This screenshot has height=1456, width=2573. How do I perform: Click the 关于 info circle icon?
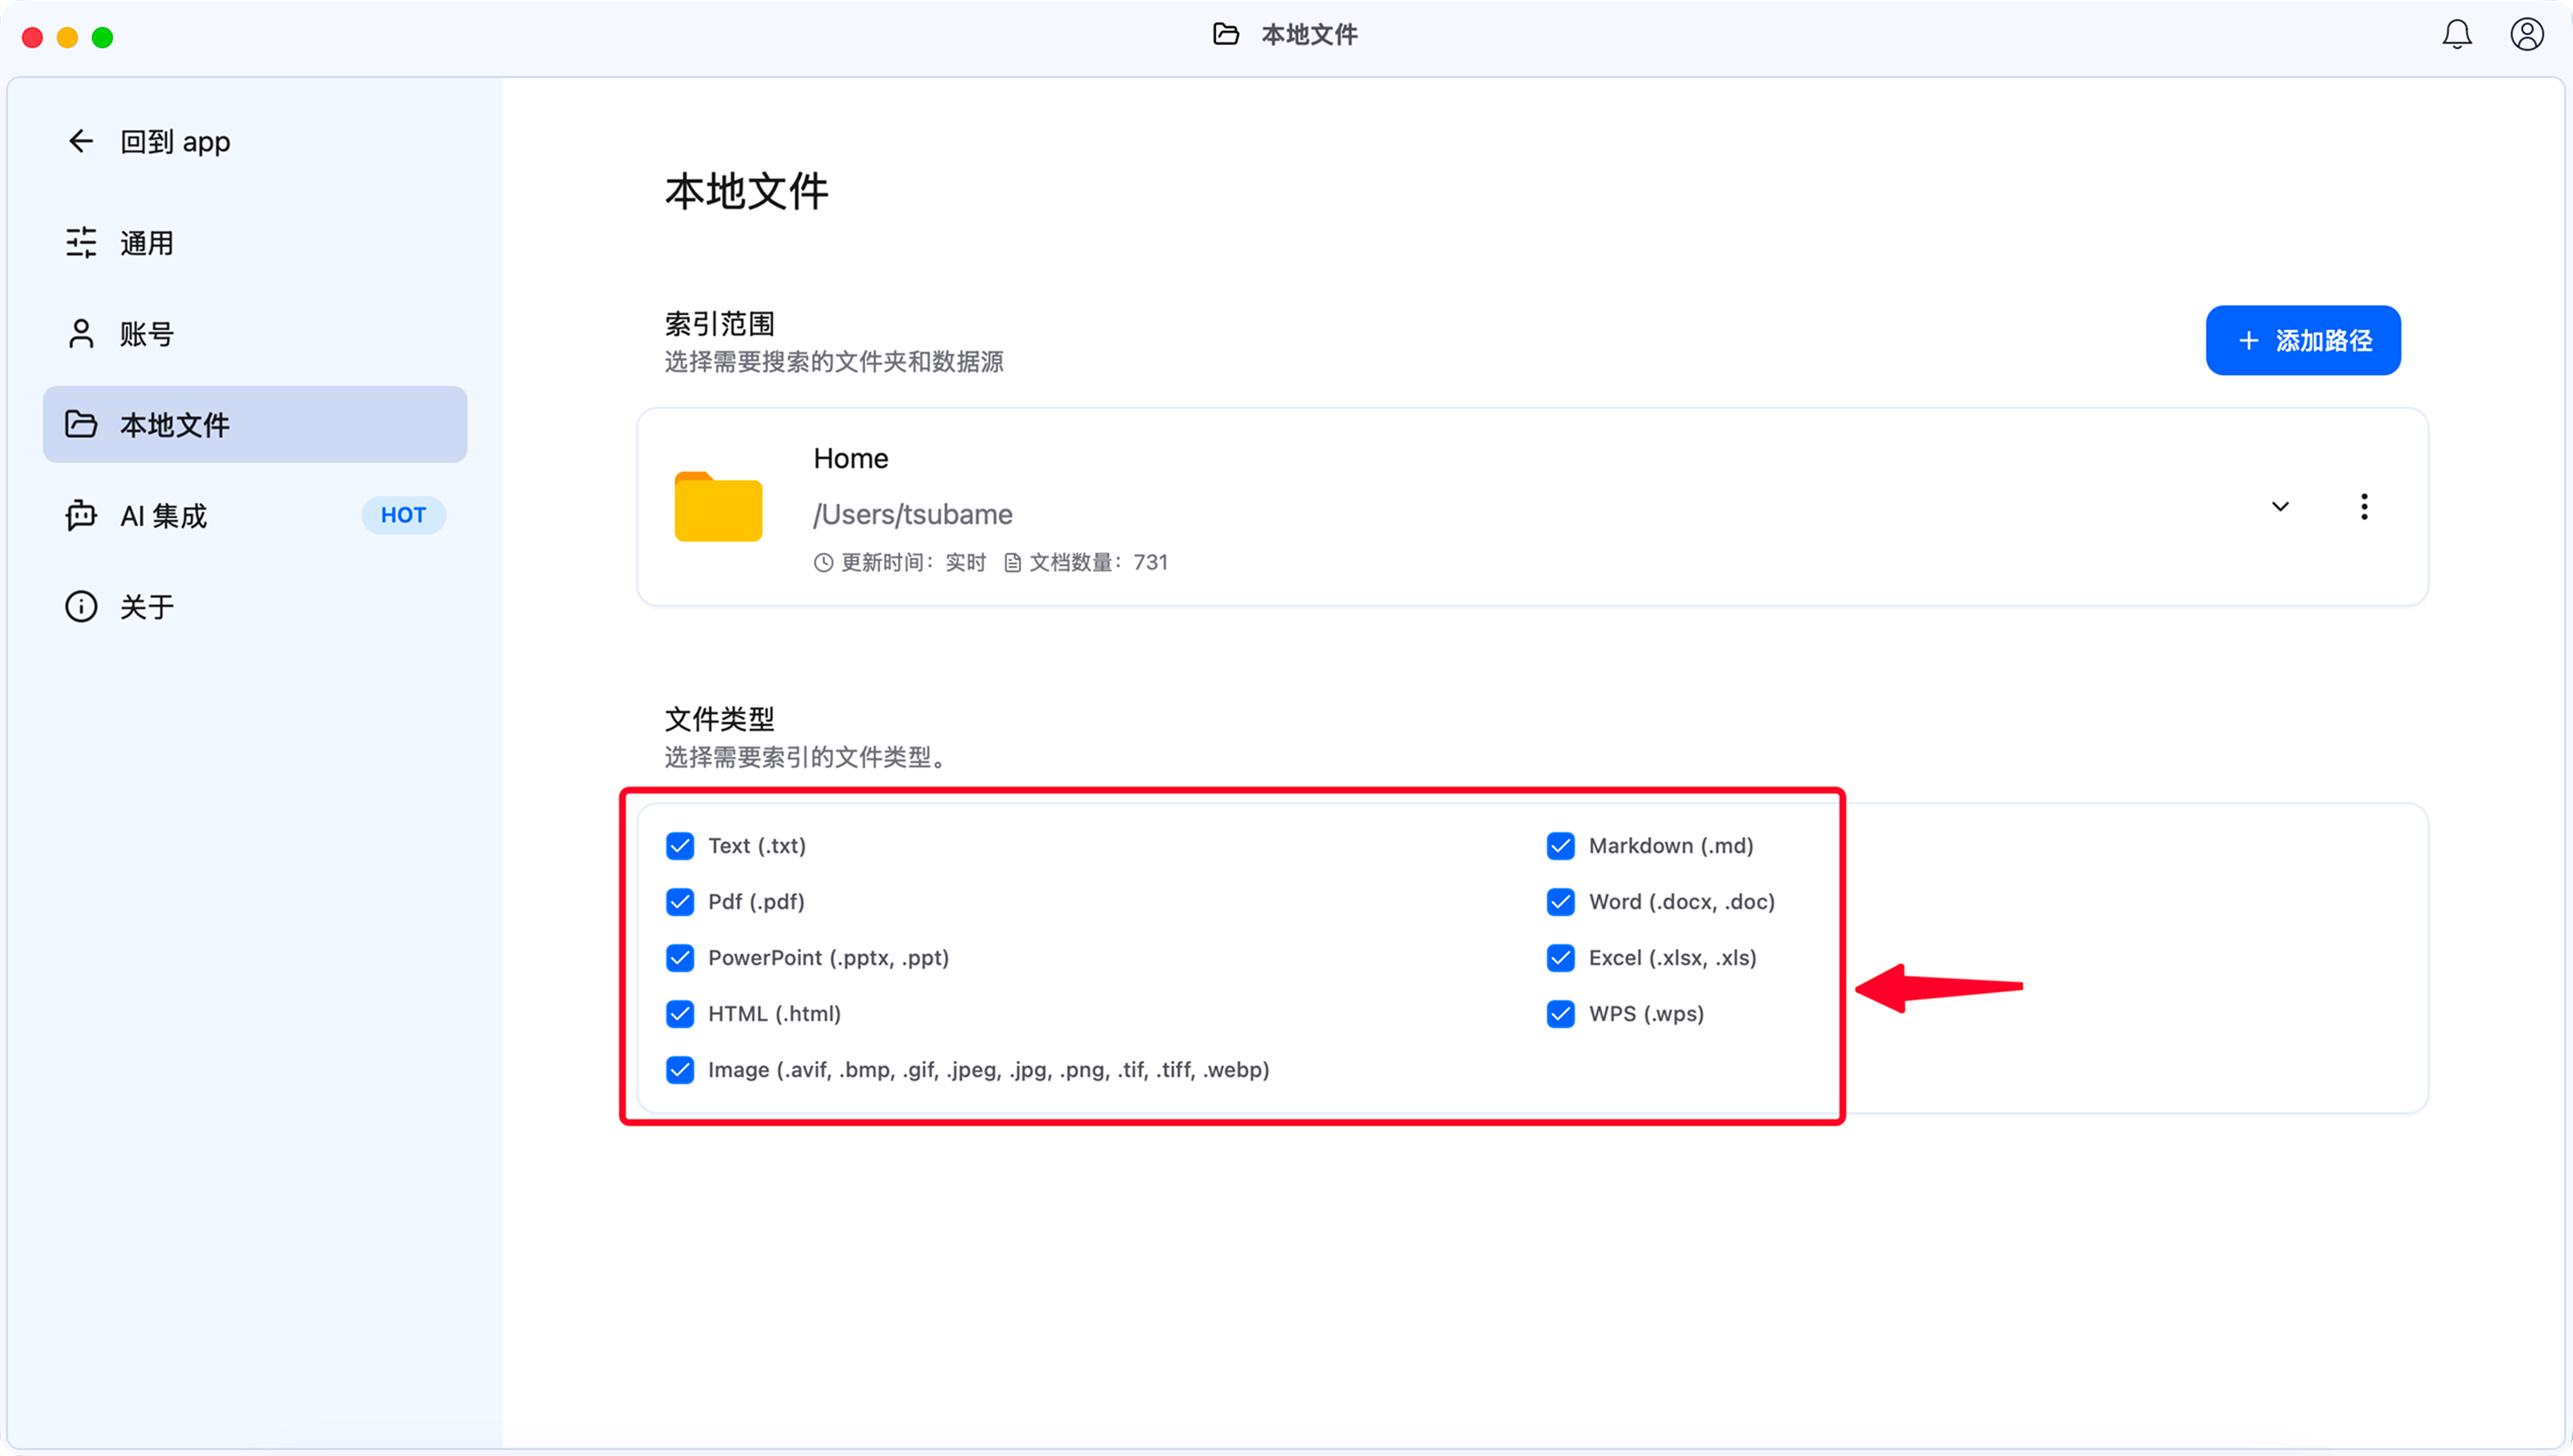pos(81,606)
